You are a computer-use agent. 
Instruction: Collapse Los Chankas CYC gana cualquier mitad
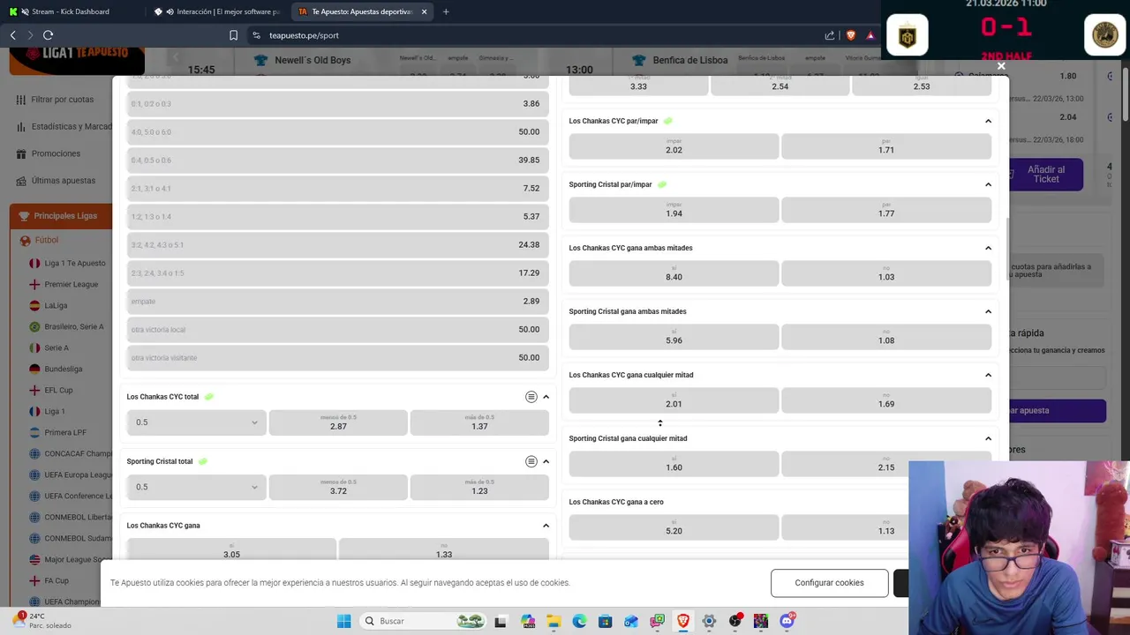[x=988, y=375]
